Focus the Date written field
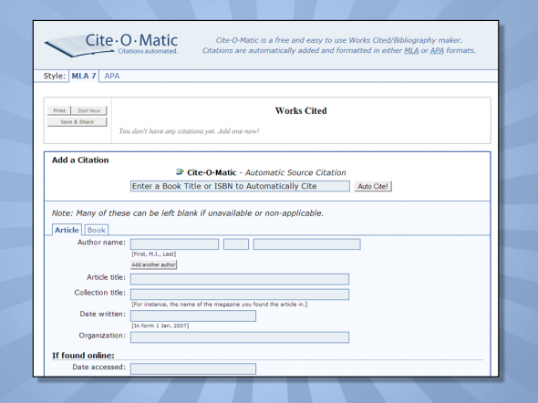This screenshot has width=538, height=403. [193, 315]
